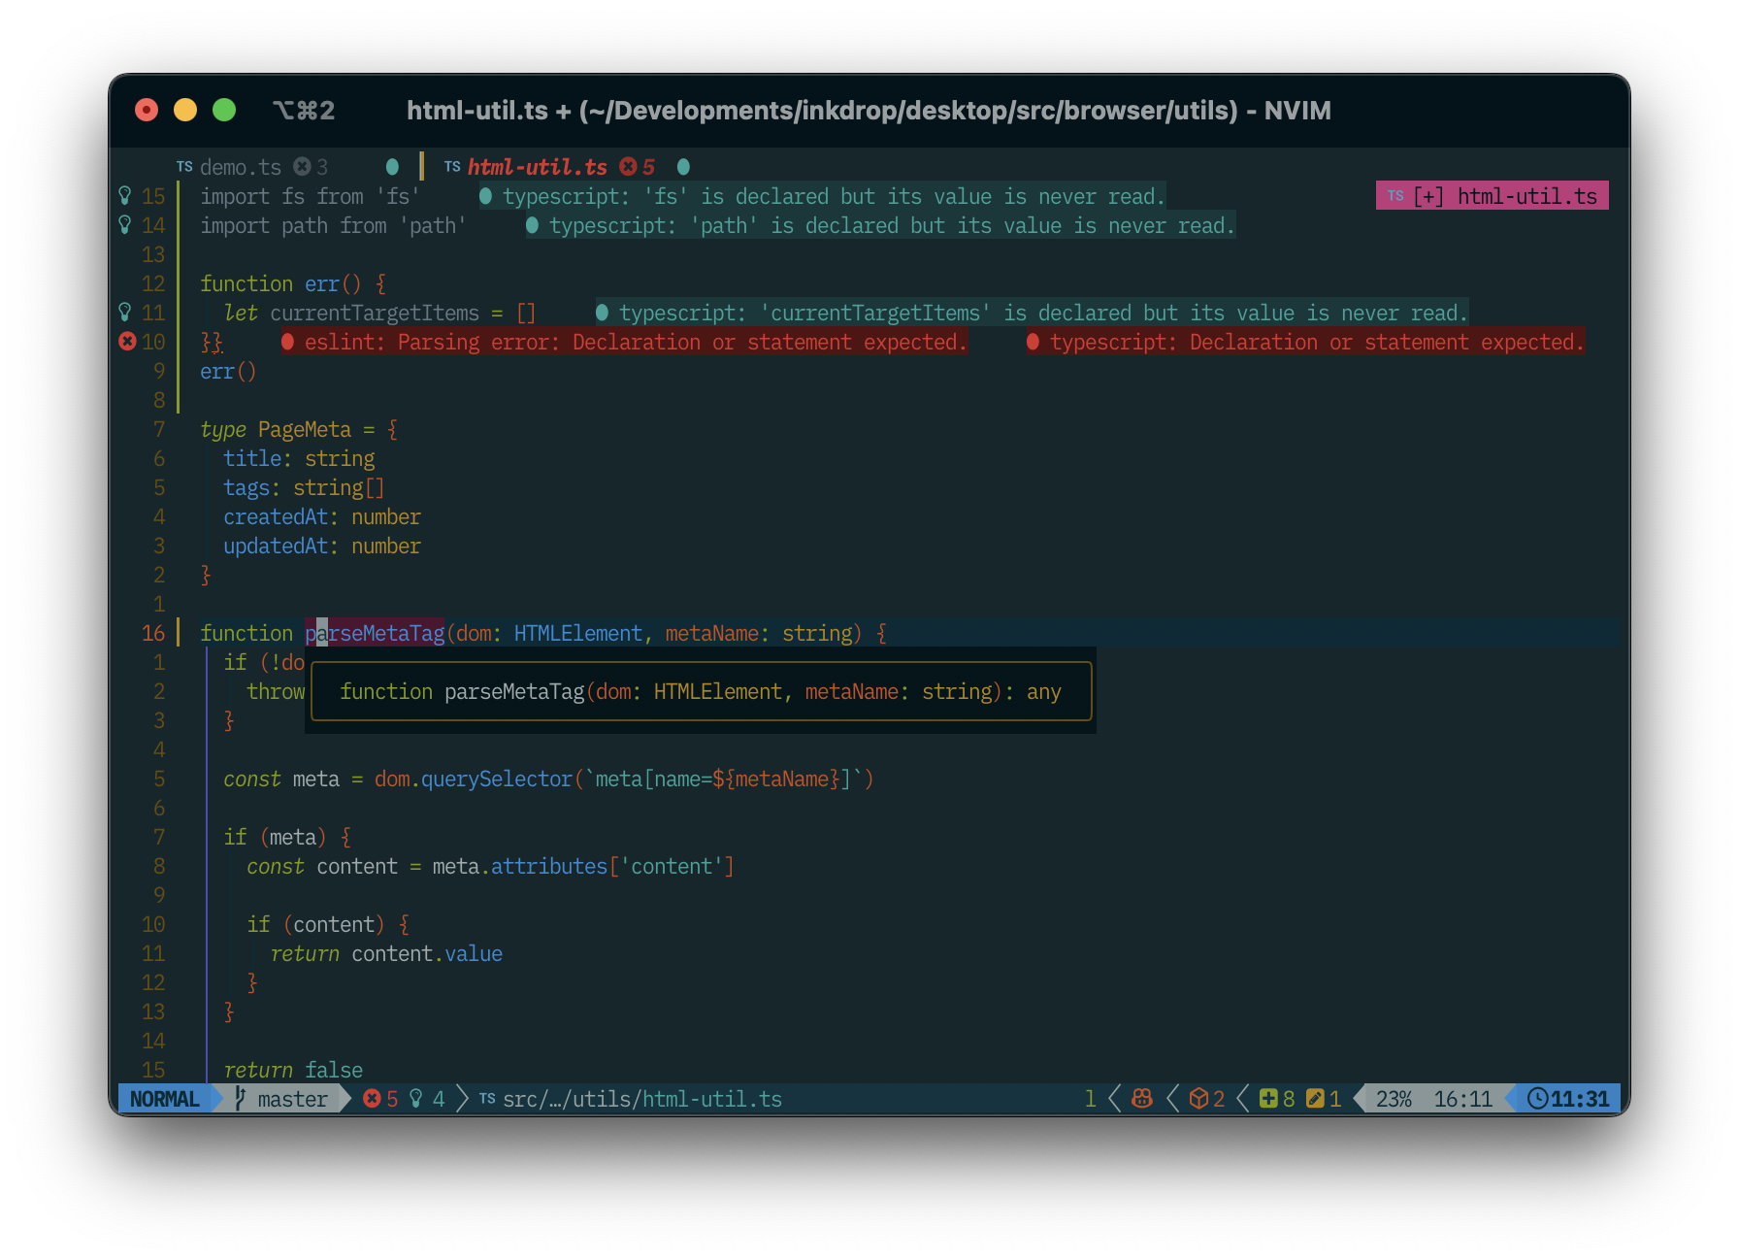Viewport: 1739px width, 1260px height.
Task: Click the yellow minimize window button
Action: click(x=185, y=110)
